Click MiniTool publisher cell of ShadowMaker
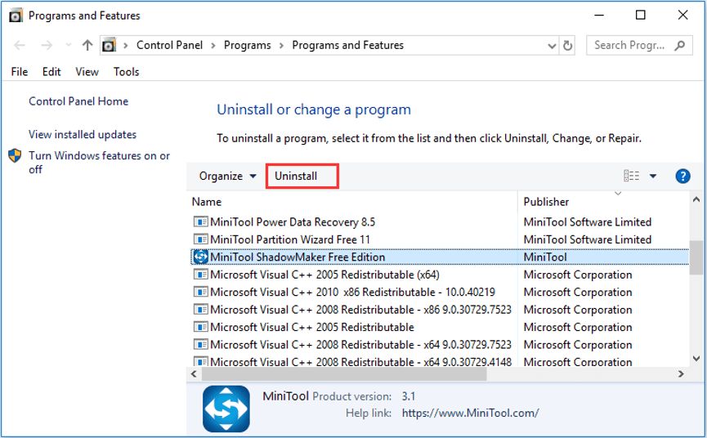707x438 pixels. click(x=545, y=257)
